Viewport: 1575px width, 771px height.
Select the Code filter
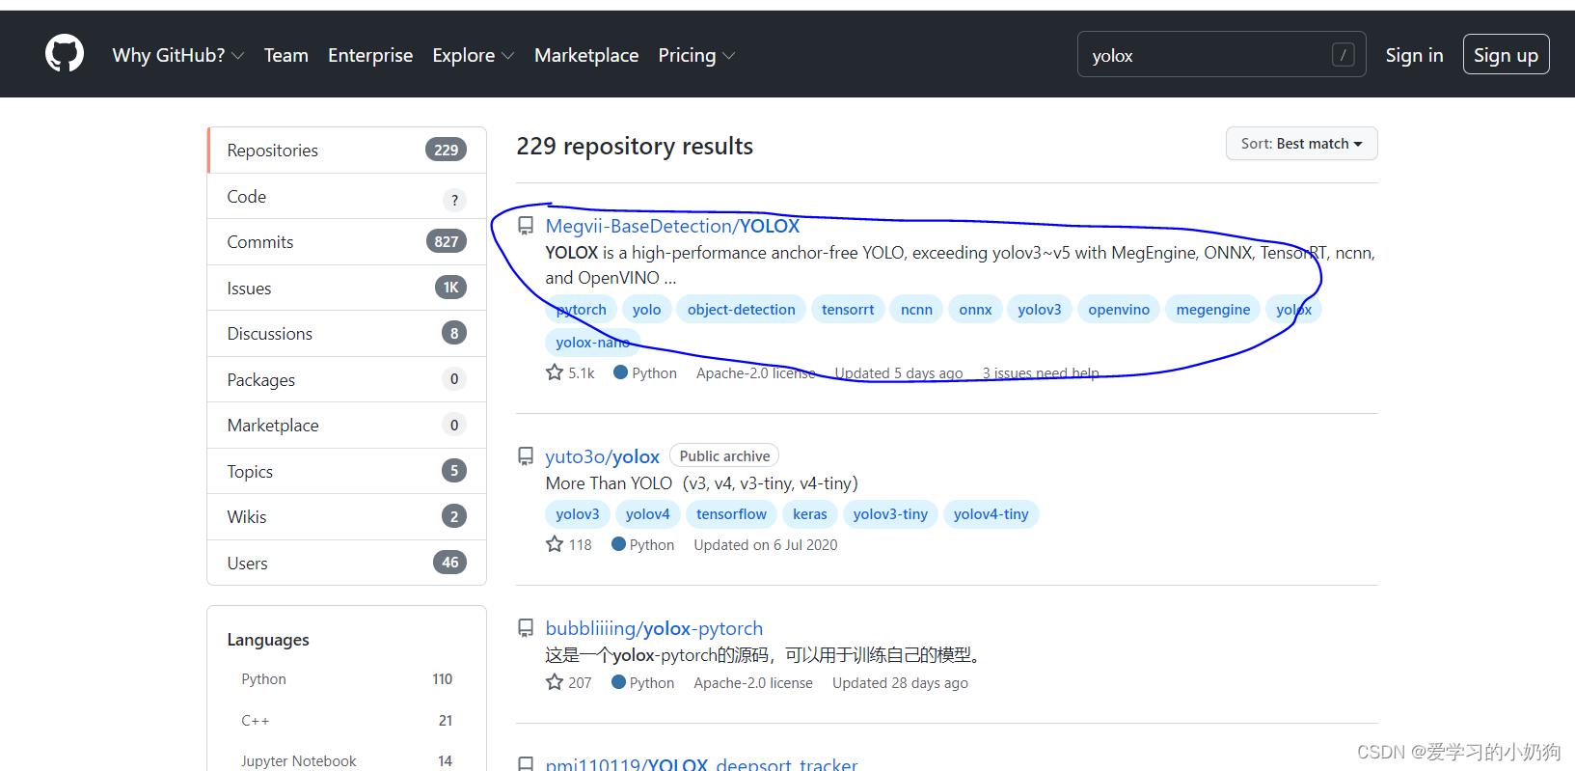[346, 197]
